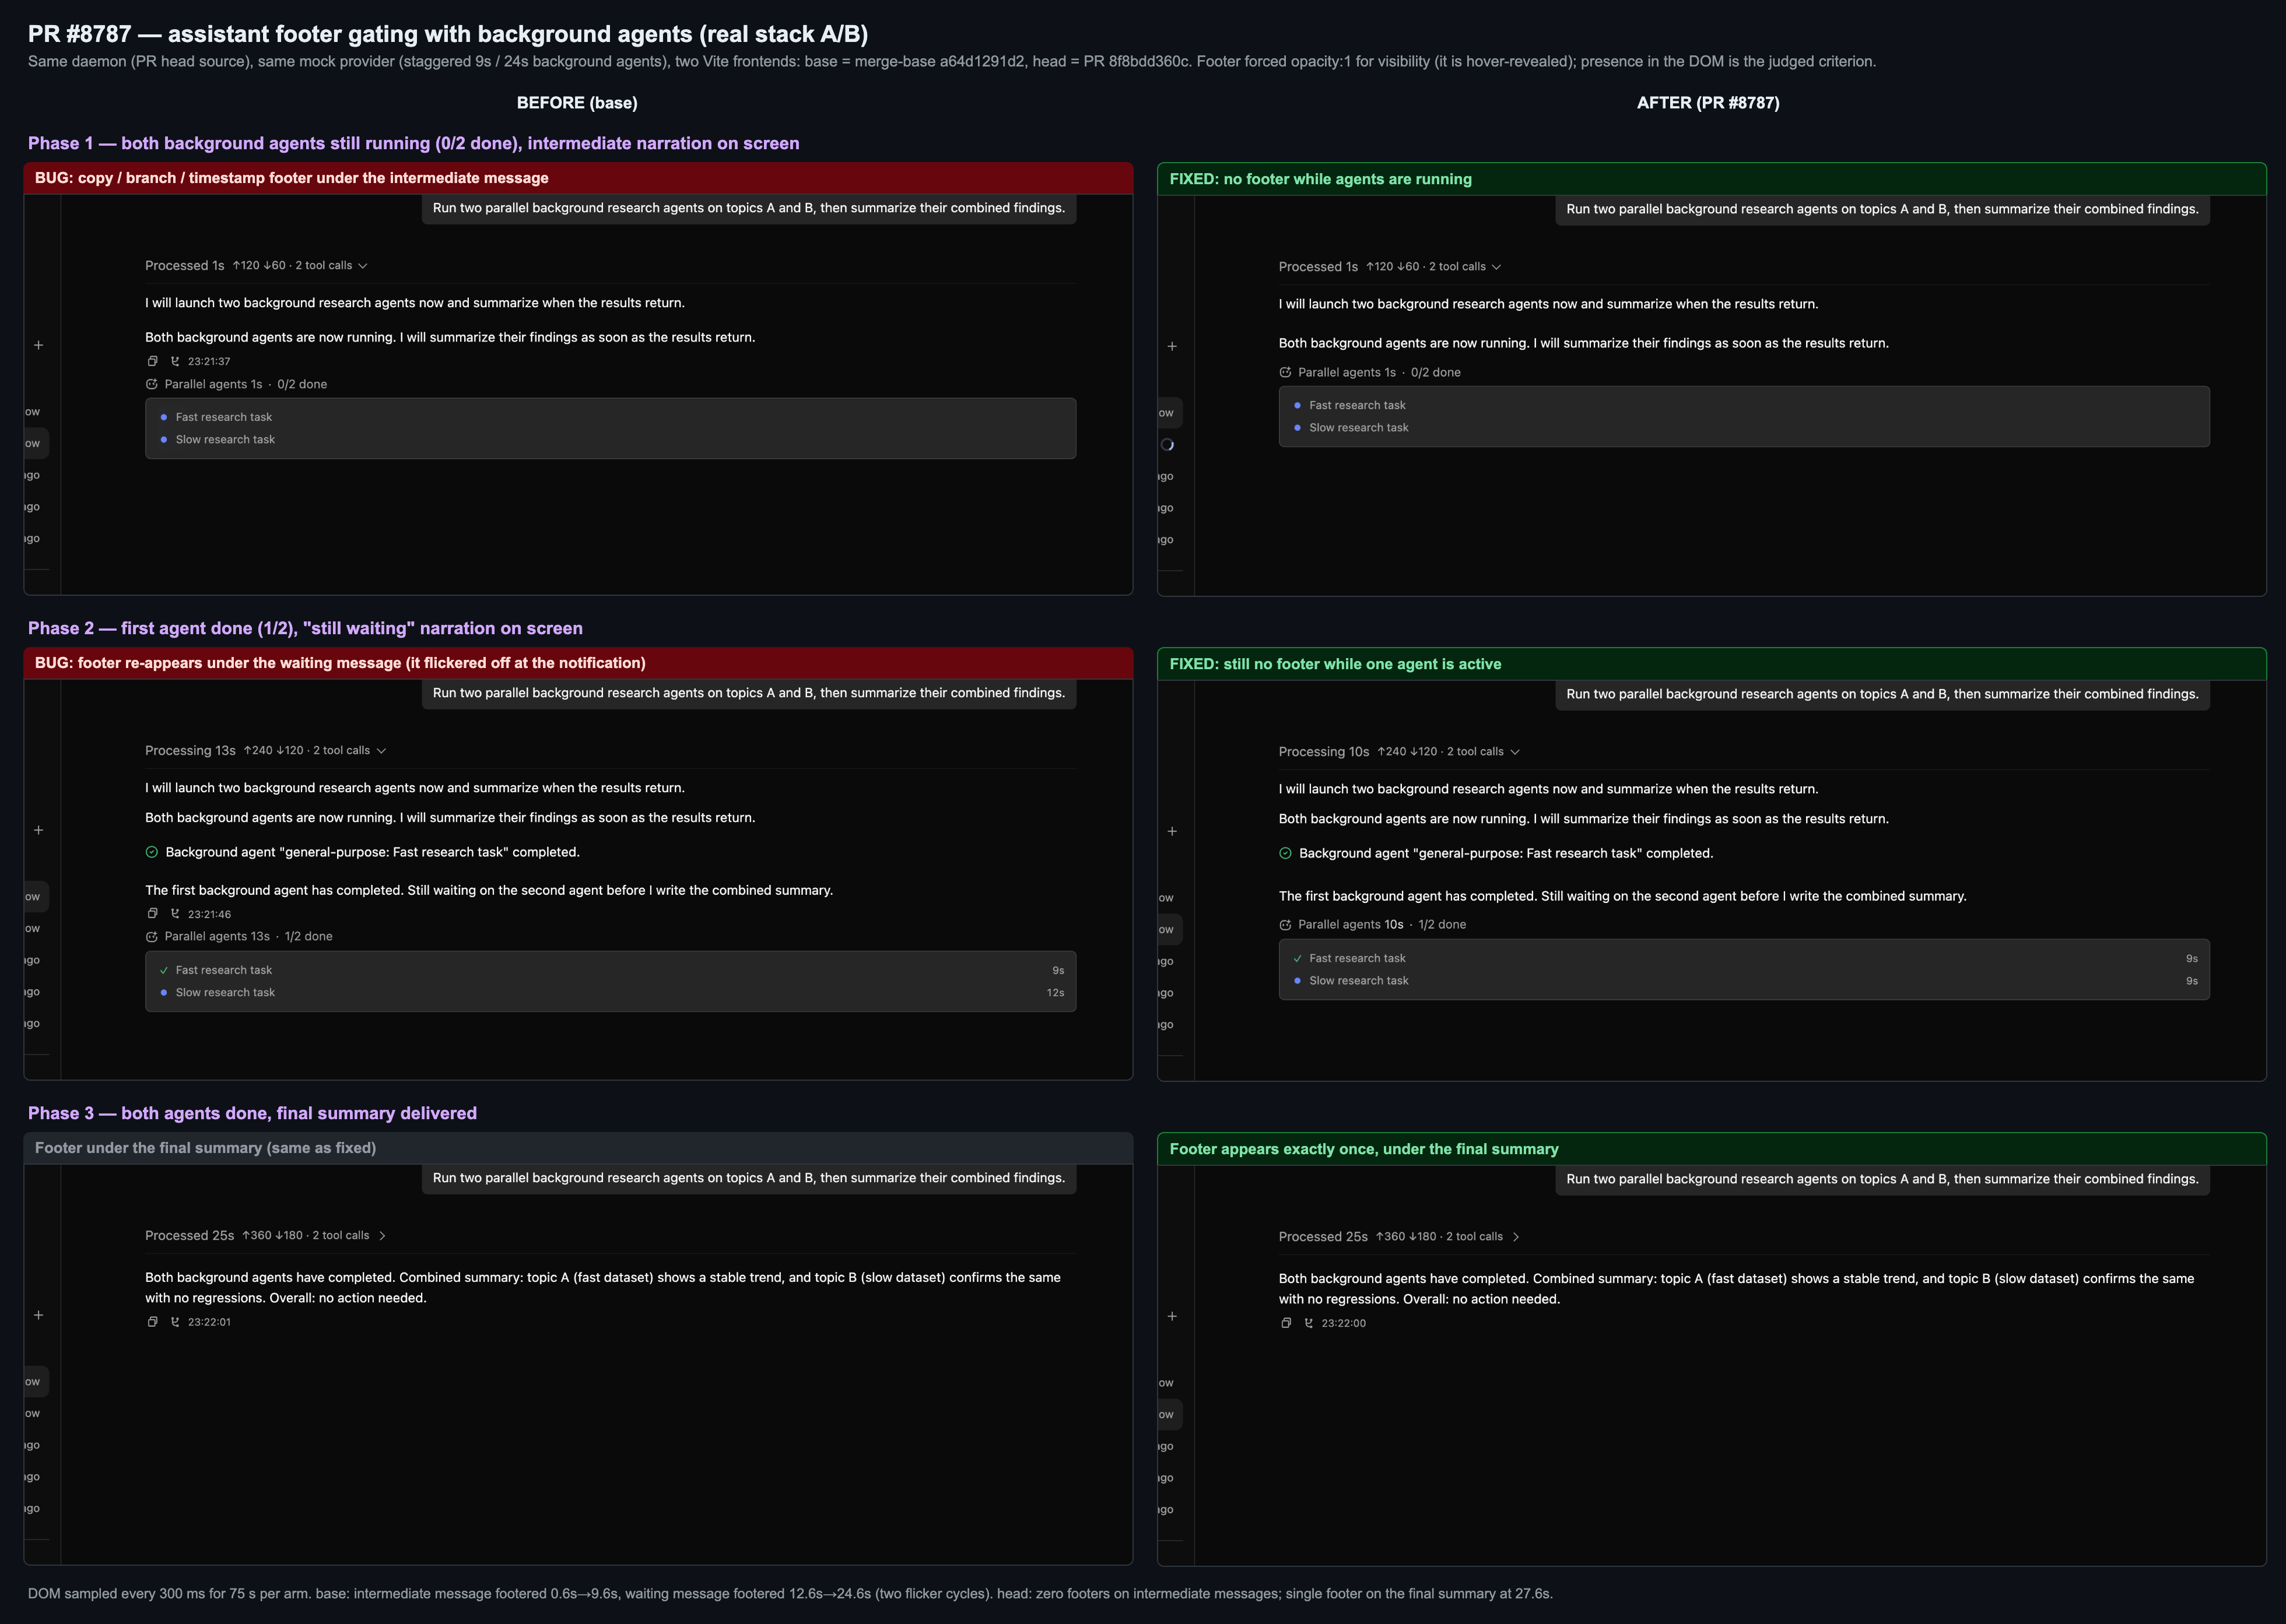Click the "Phase 3 — both agents done" heading

click(252, 1113)
